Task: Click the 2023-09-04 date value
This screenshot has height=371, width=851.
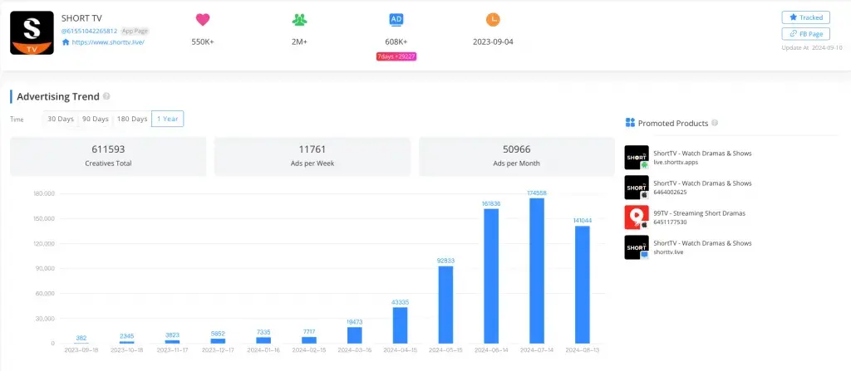Action: click(493, 41)
